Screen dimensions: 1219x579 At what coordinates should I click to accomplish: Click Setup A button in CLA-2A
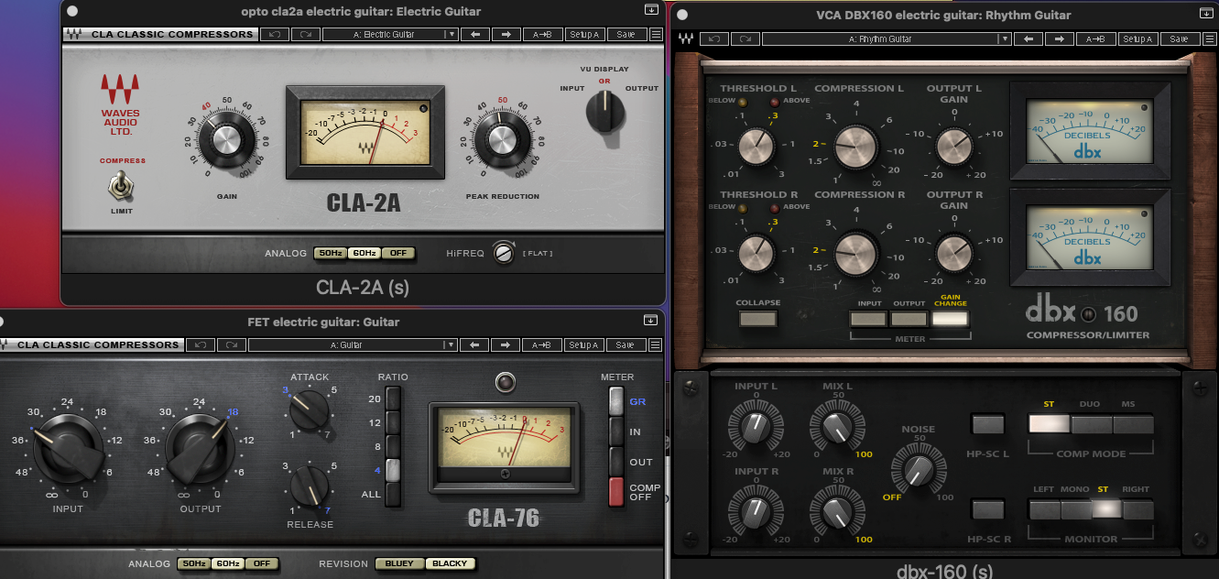click(583, 34)
